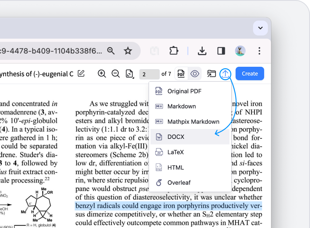The height and width of the screenshot is (228, 310).
Task: Collapse the panel with the top-right chevron
Action: click(x=260, y=28)
